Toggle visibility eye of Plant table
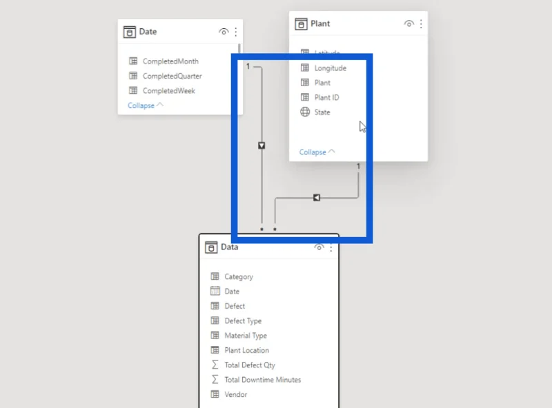This screenshot has height=408, width=552. [408, 23]
